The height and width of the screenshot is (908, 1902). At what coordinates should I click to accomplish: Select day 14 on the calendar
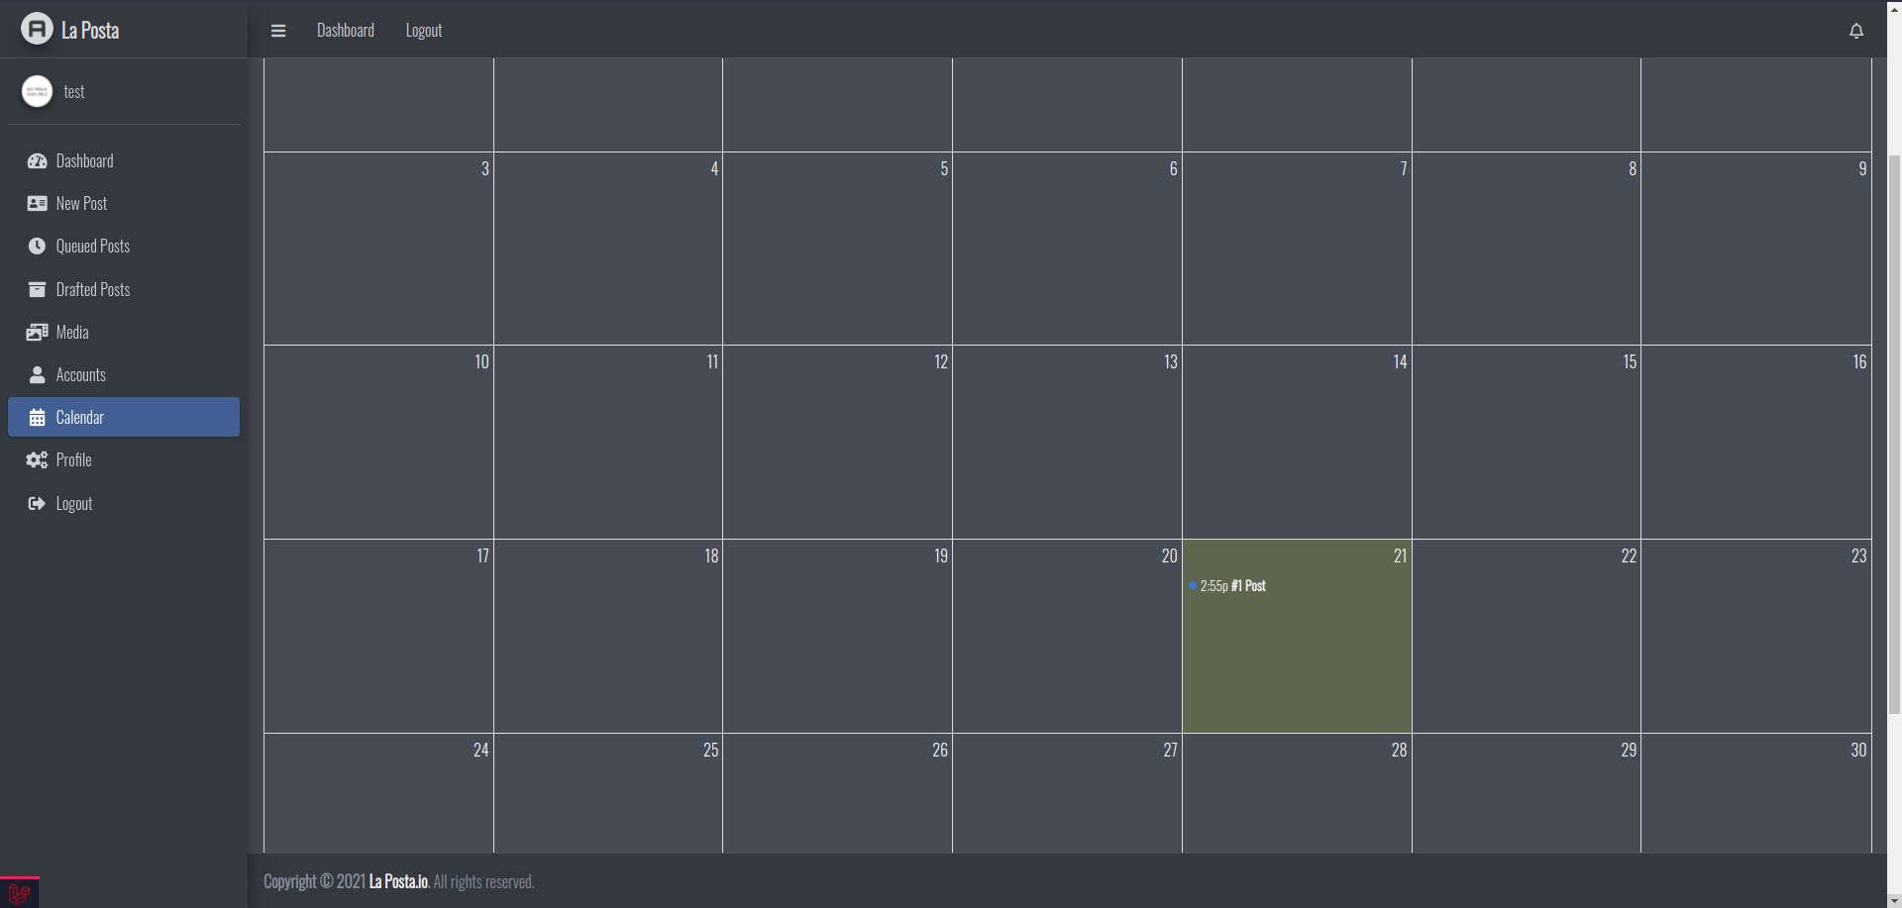[1401, 361]
